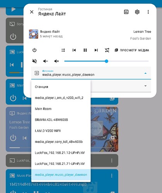Skip to previous track in dialog controls
The image size is (162, 193).
coord(74,50)
